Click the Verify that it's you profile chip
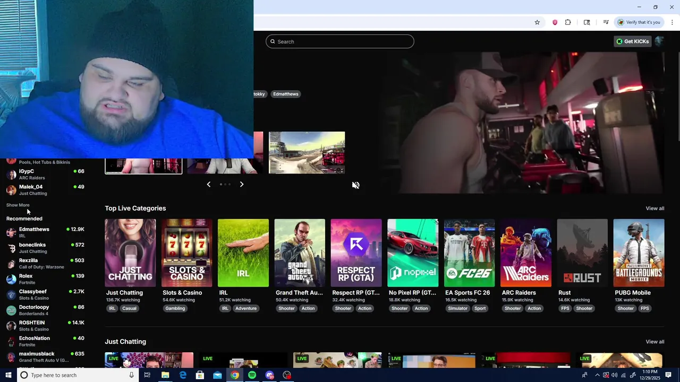 pos(639,22)
